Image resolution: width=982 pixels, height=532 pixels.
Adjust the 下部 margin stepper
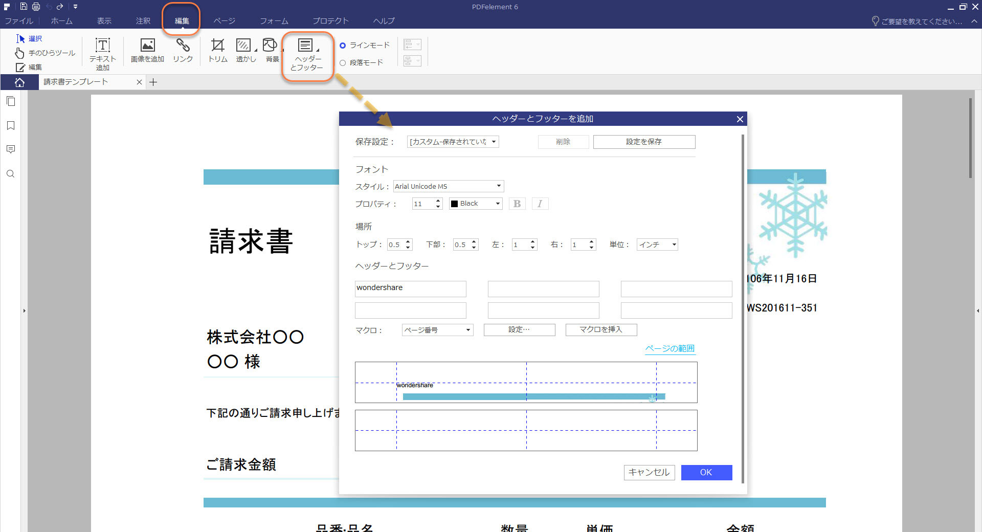(x=474, y=245)
